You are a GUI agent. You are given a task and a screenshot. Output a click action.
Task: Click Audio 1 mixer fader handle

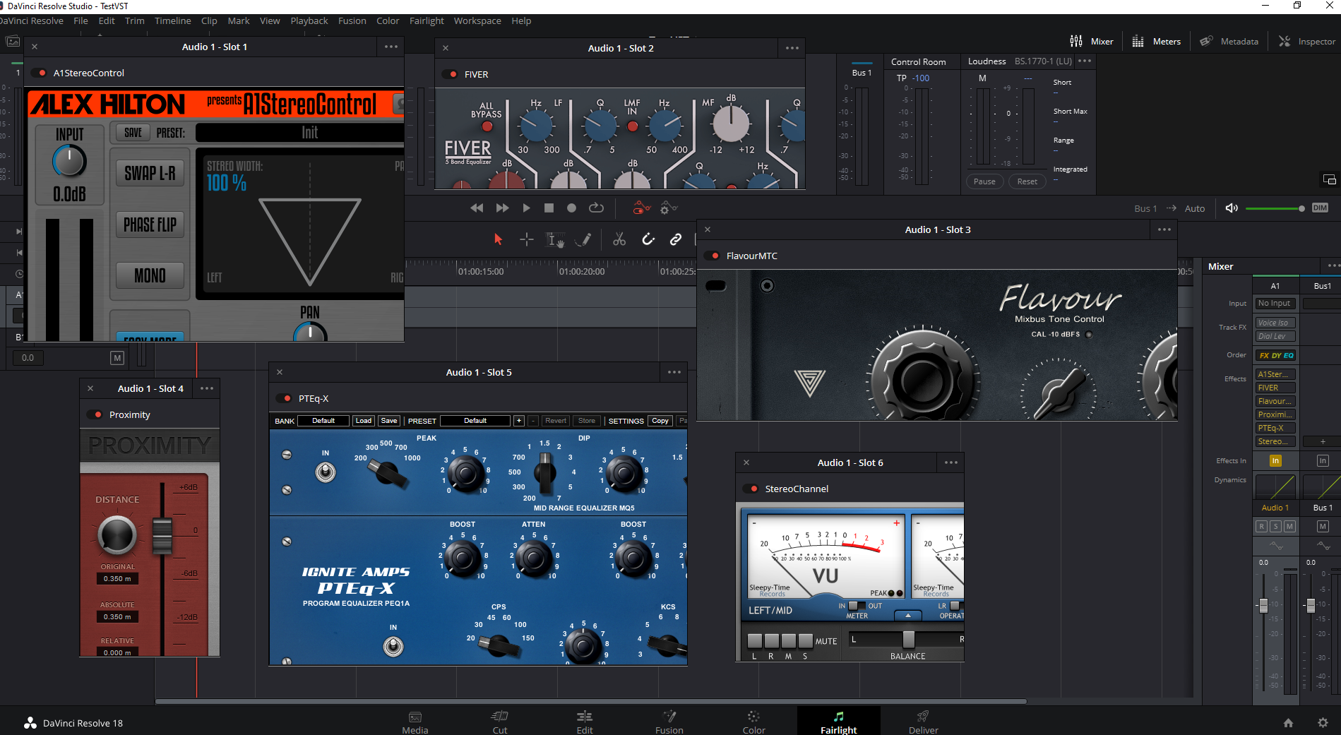1263,605
